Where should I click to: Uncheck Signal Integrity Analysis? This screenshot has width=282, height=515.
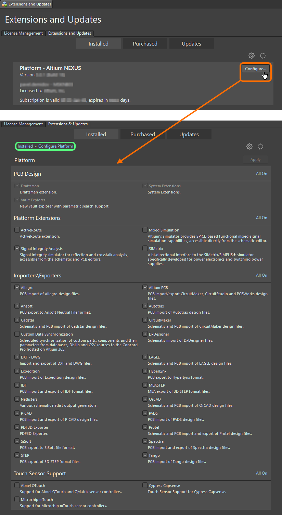pyautogui.click(x=17, y=249)
